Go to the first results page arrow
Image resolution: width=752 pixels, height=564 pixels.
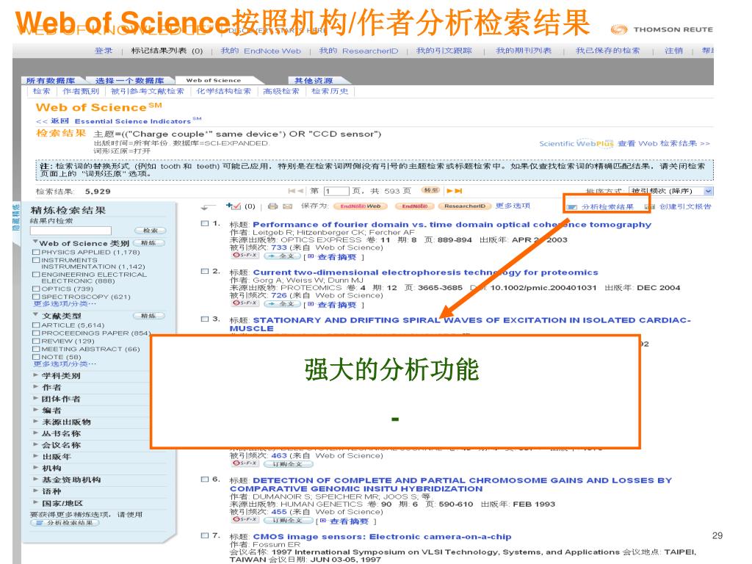292,191
